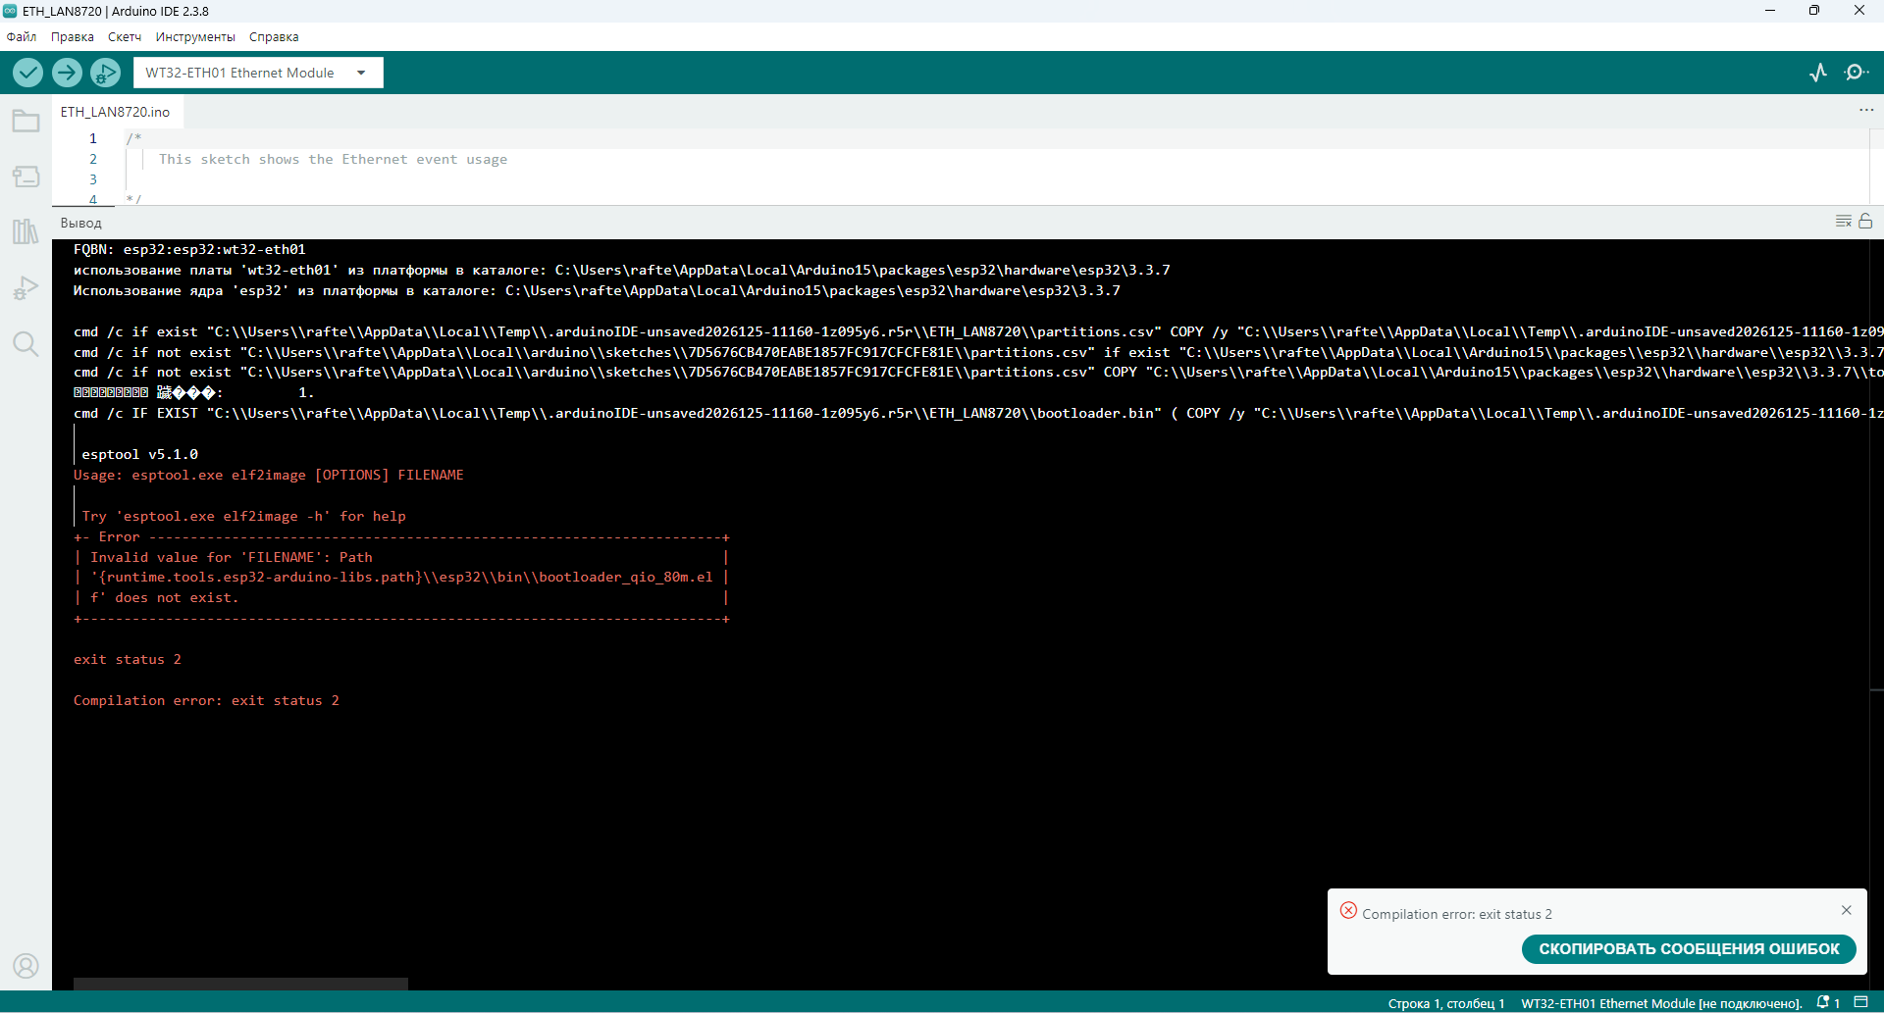Start debugging with the debug play icon
This screenshot has width=1884, height=1013.
105,73
